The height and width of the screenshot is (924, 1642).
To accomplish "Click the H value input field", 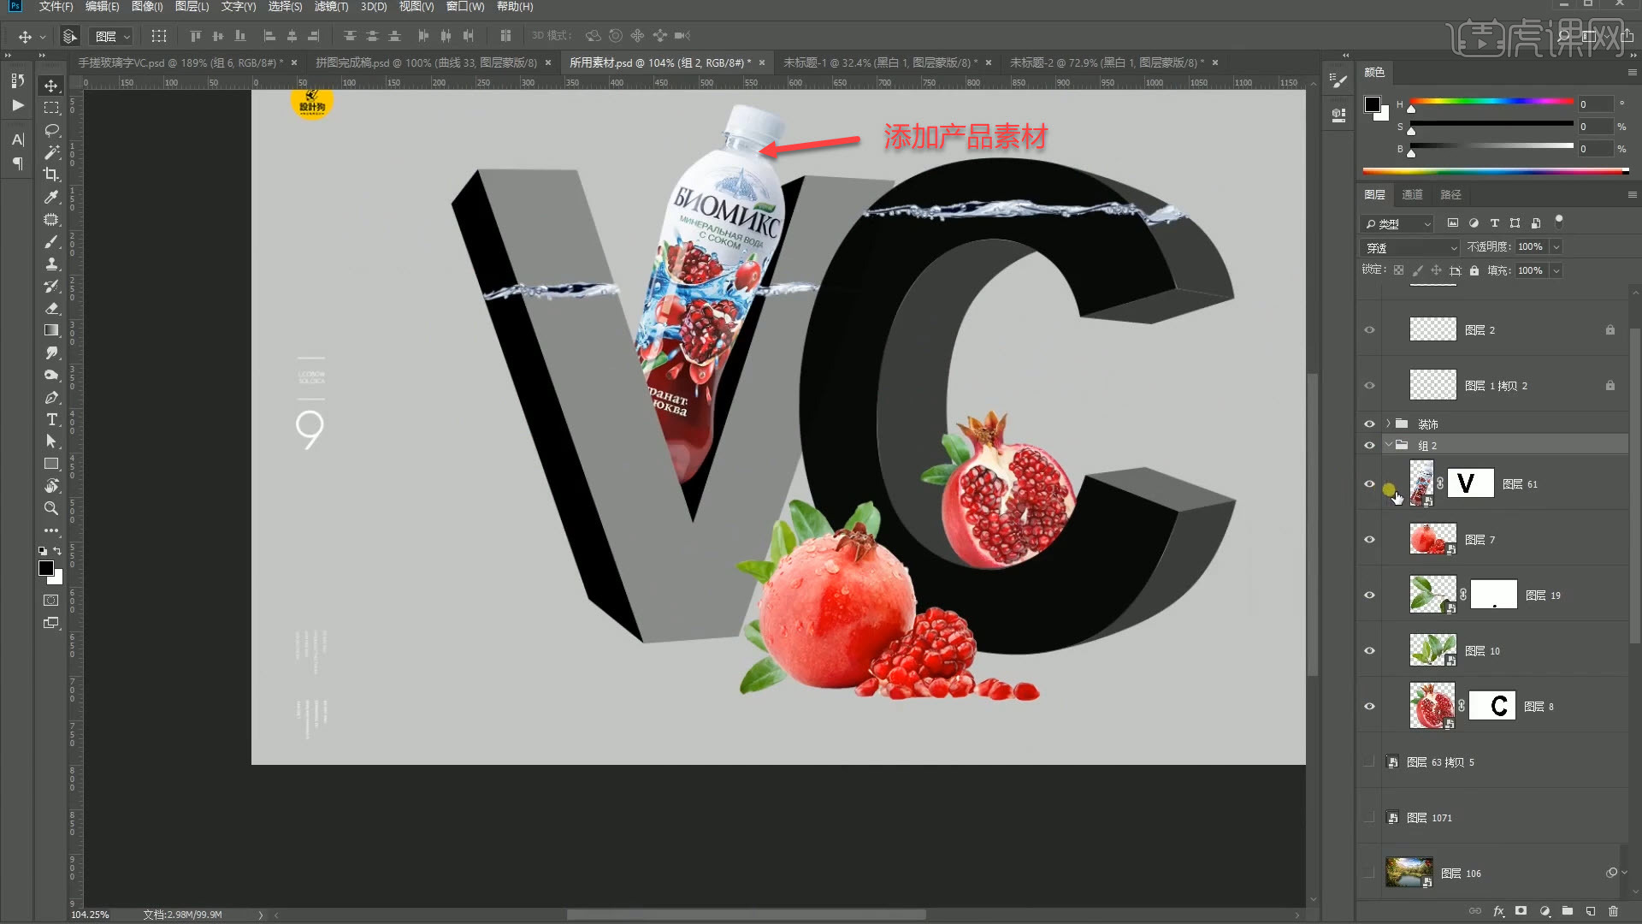I will pos(1595,104).
